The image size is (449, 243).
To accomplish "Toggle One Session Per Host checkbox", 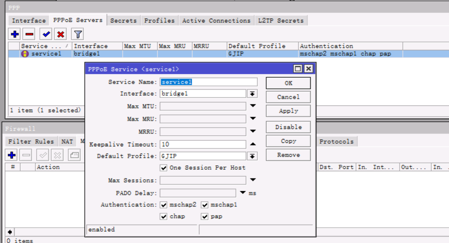I will (163, 168).
